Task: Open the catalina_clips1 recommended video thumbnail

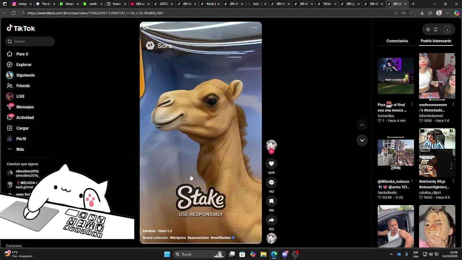Action: coord(437,152)
